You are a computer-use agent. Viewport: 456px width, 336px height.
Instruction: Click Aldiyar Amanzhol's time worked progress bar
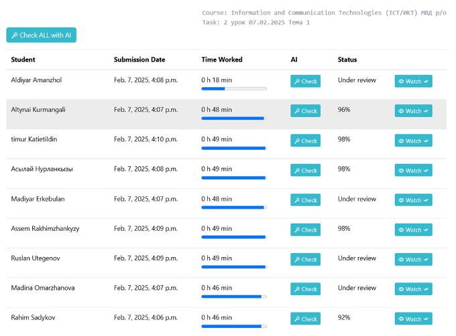click(x=234, y=89)
